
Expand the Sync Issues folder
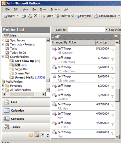click(3, 40)
